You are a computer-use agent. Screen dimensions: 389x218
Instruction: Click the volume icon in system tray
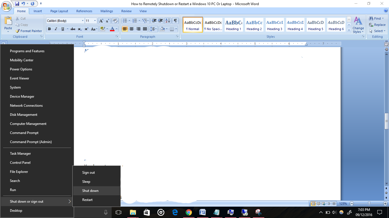[334, 212]
